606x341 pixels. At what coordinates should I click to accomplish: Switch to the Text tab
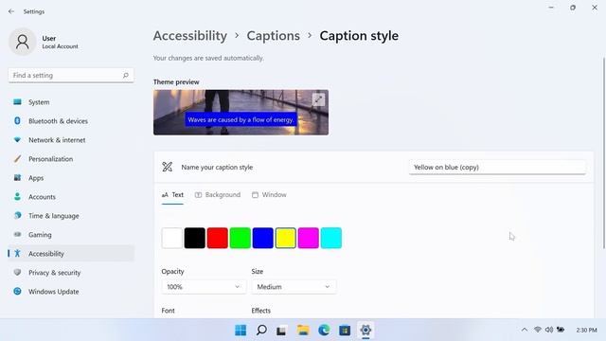coord(172,195)
